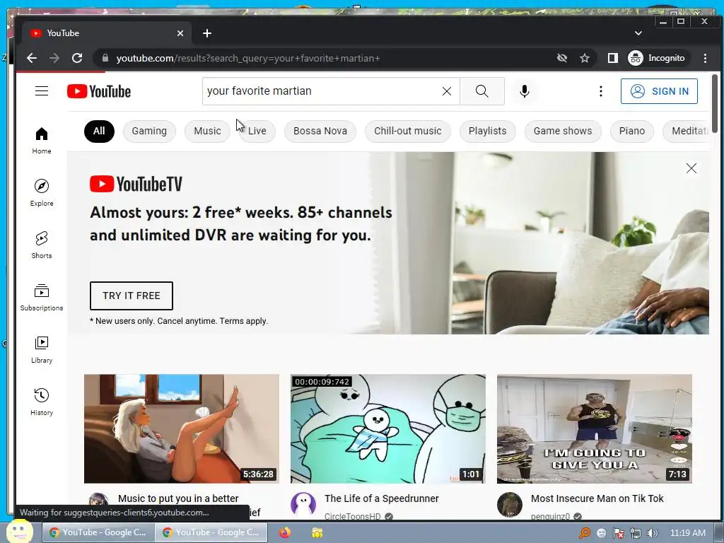This screenshot has width=724, height=543.
Task: Toggle Chrome side panel
Action: [x=613, y=58]
